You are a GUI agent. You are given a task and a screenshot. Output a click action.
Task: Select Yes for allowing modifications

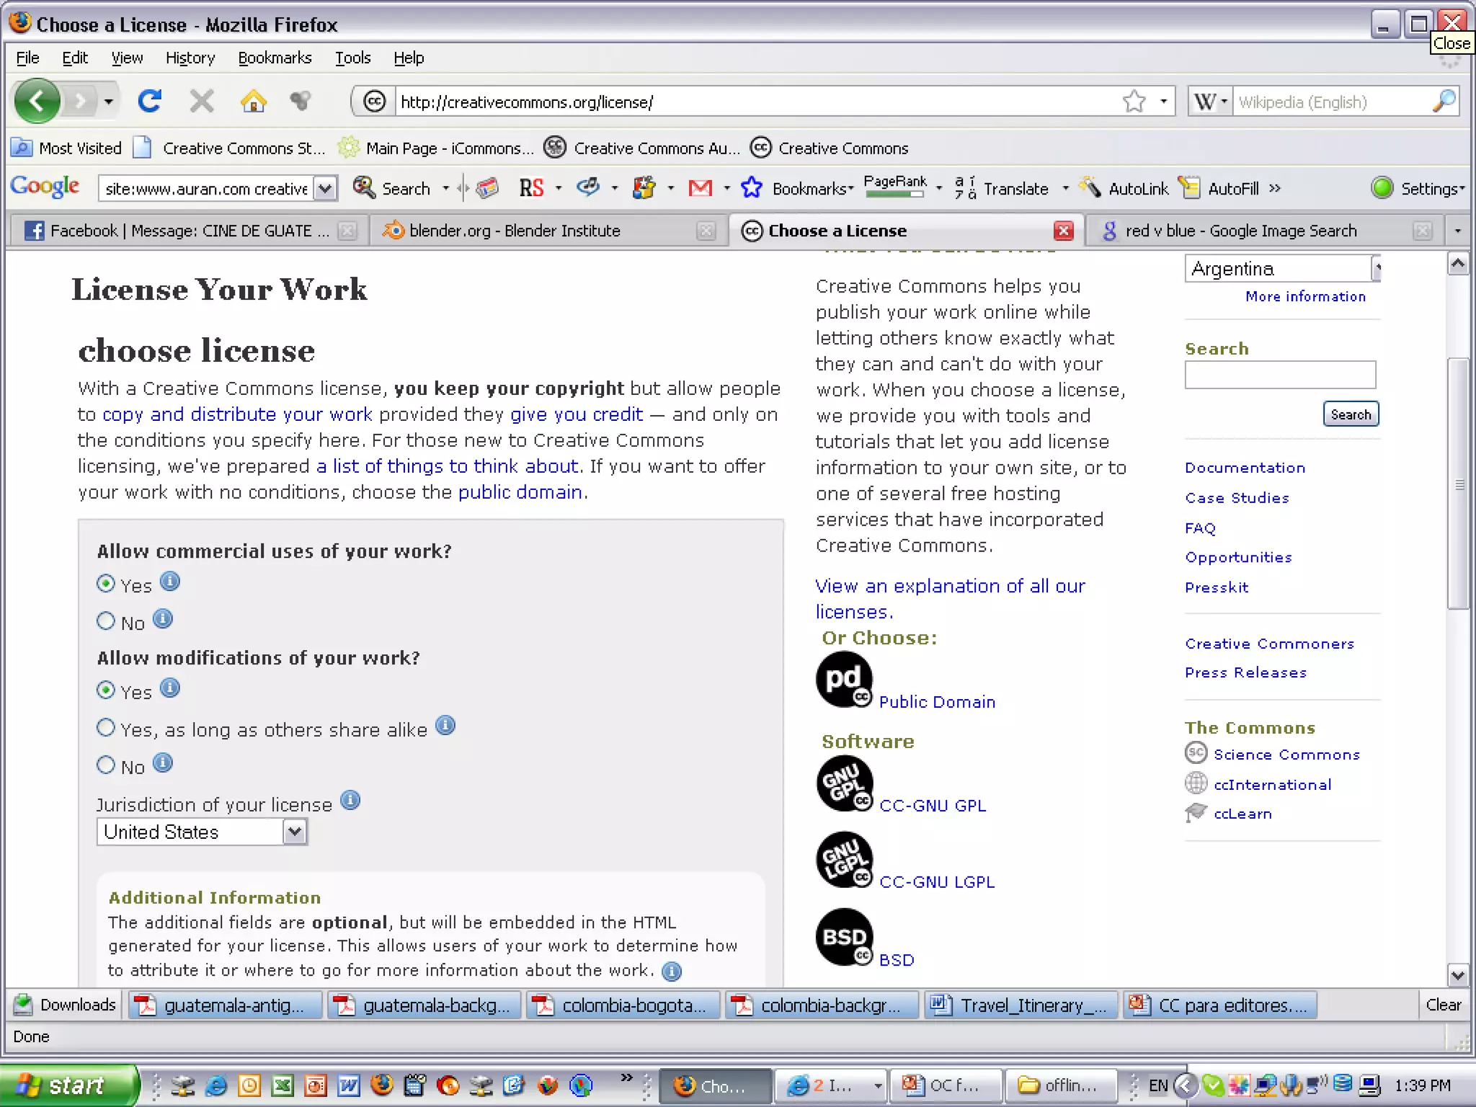pos(106,690)
